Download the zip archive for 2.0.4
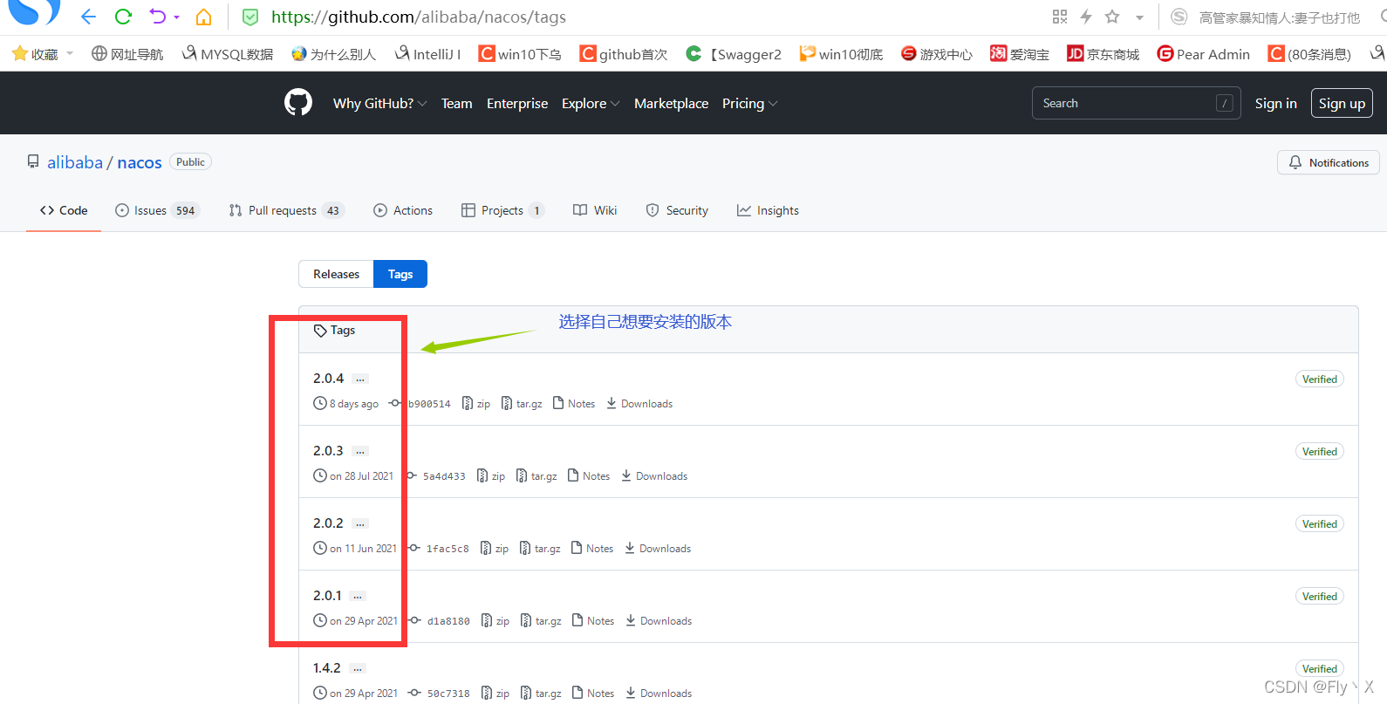The image size is (1387, 704). click(476, 404)
